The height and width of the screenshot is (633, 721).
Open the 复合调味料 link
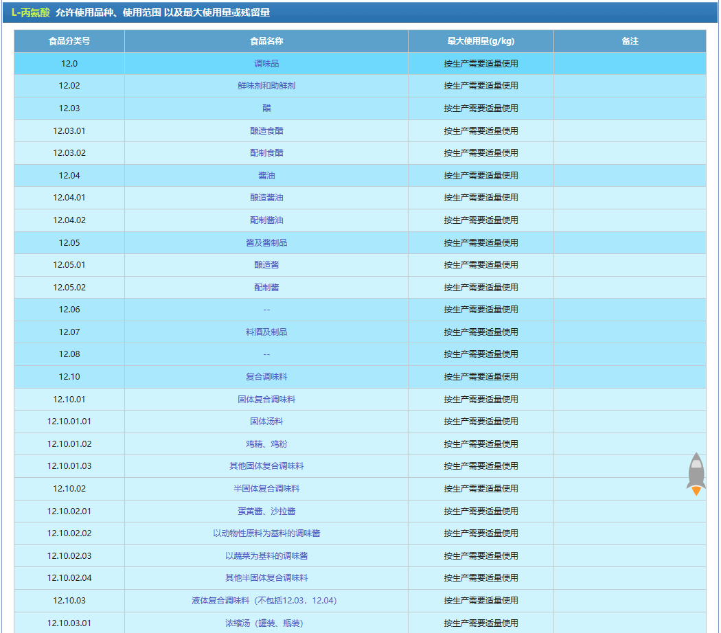click(266, 376)
